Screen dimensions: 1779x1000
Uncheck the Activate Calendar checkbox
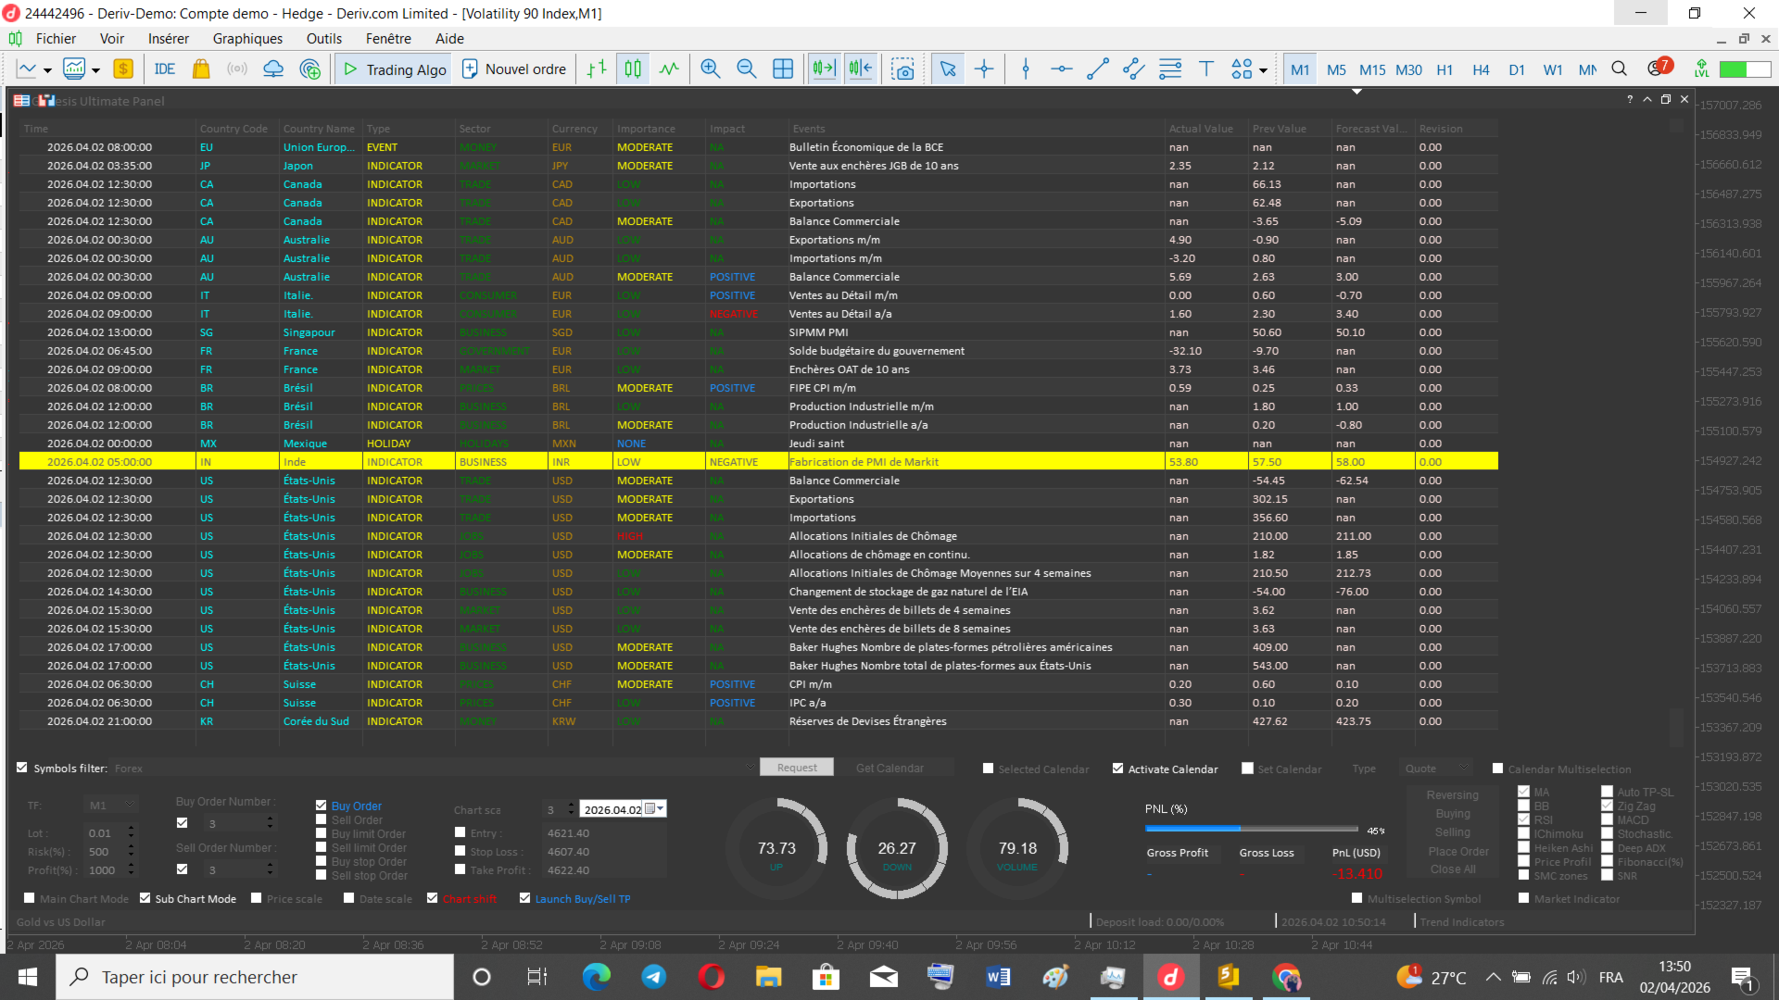[1118, 769]
